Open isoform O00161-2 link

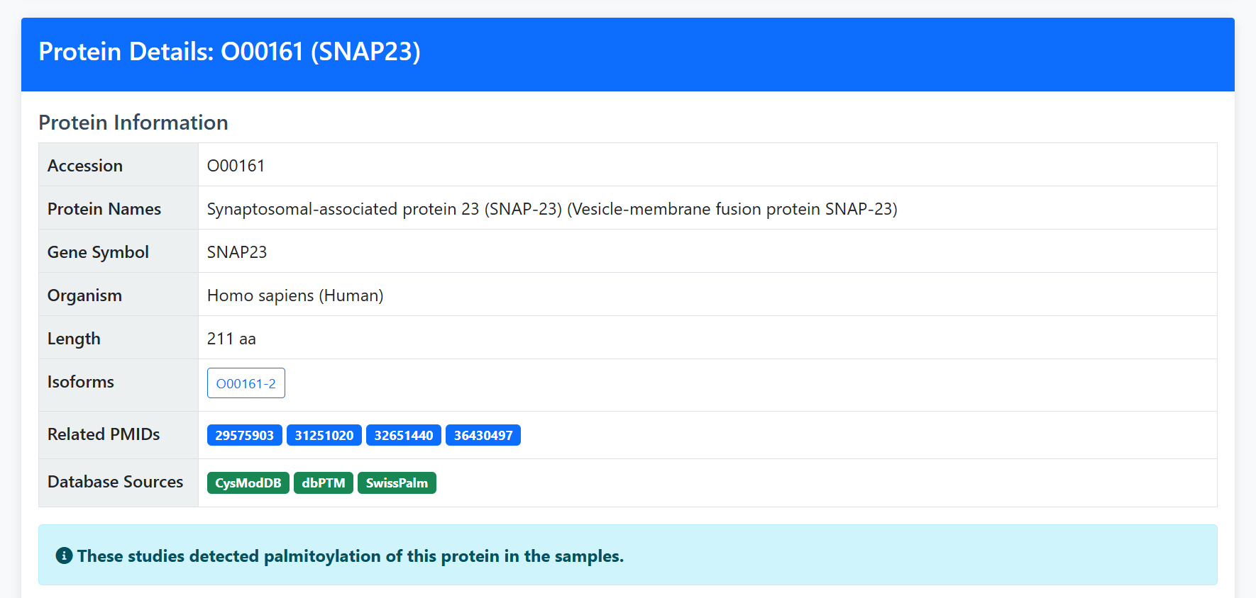tap(246, 383)
